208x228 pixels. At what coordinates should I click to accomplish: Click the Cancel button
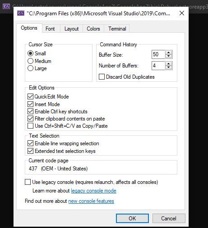[x=169, y=218]
